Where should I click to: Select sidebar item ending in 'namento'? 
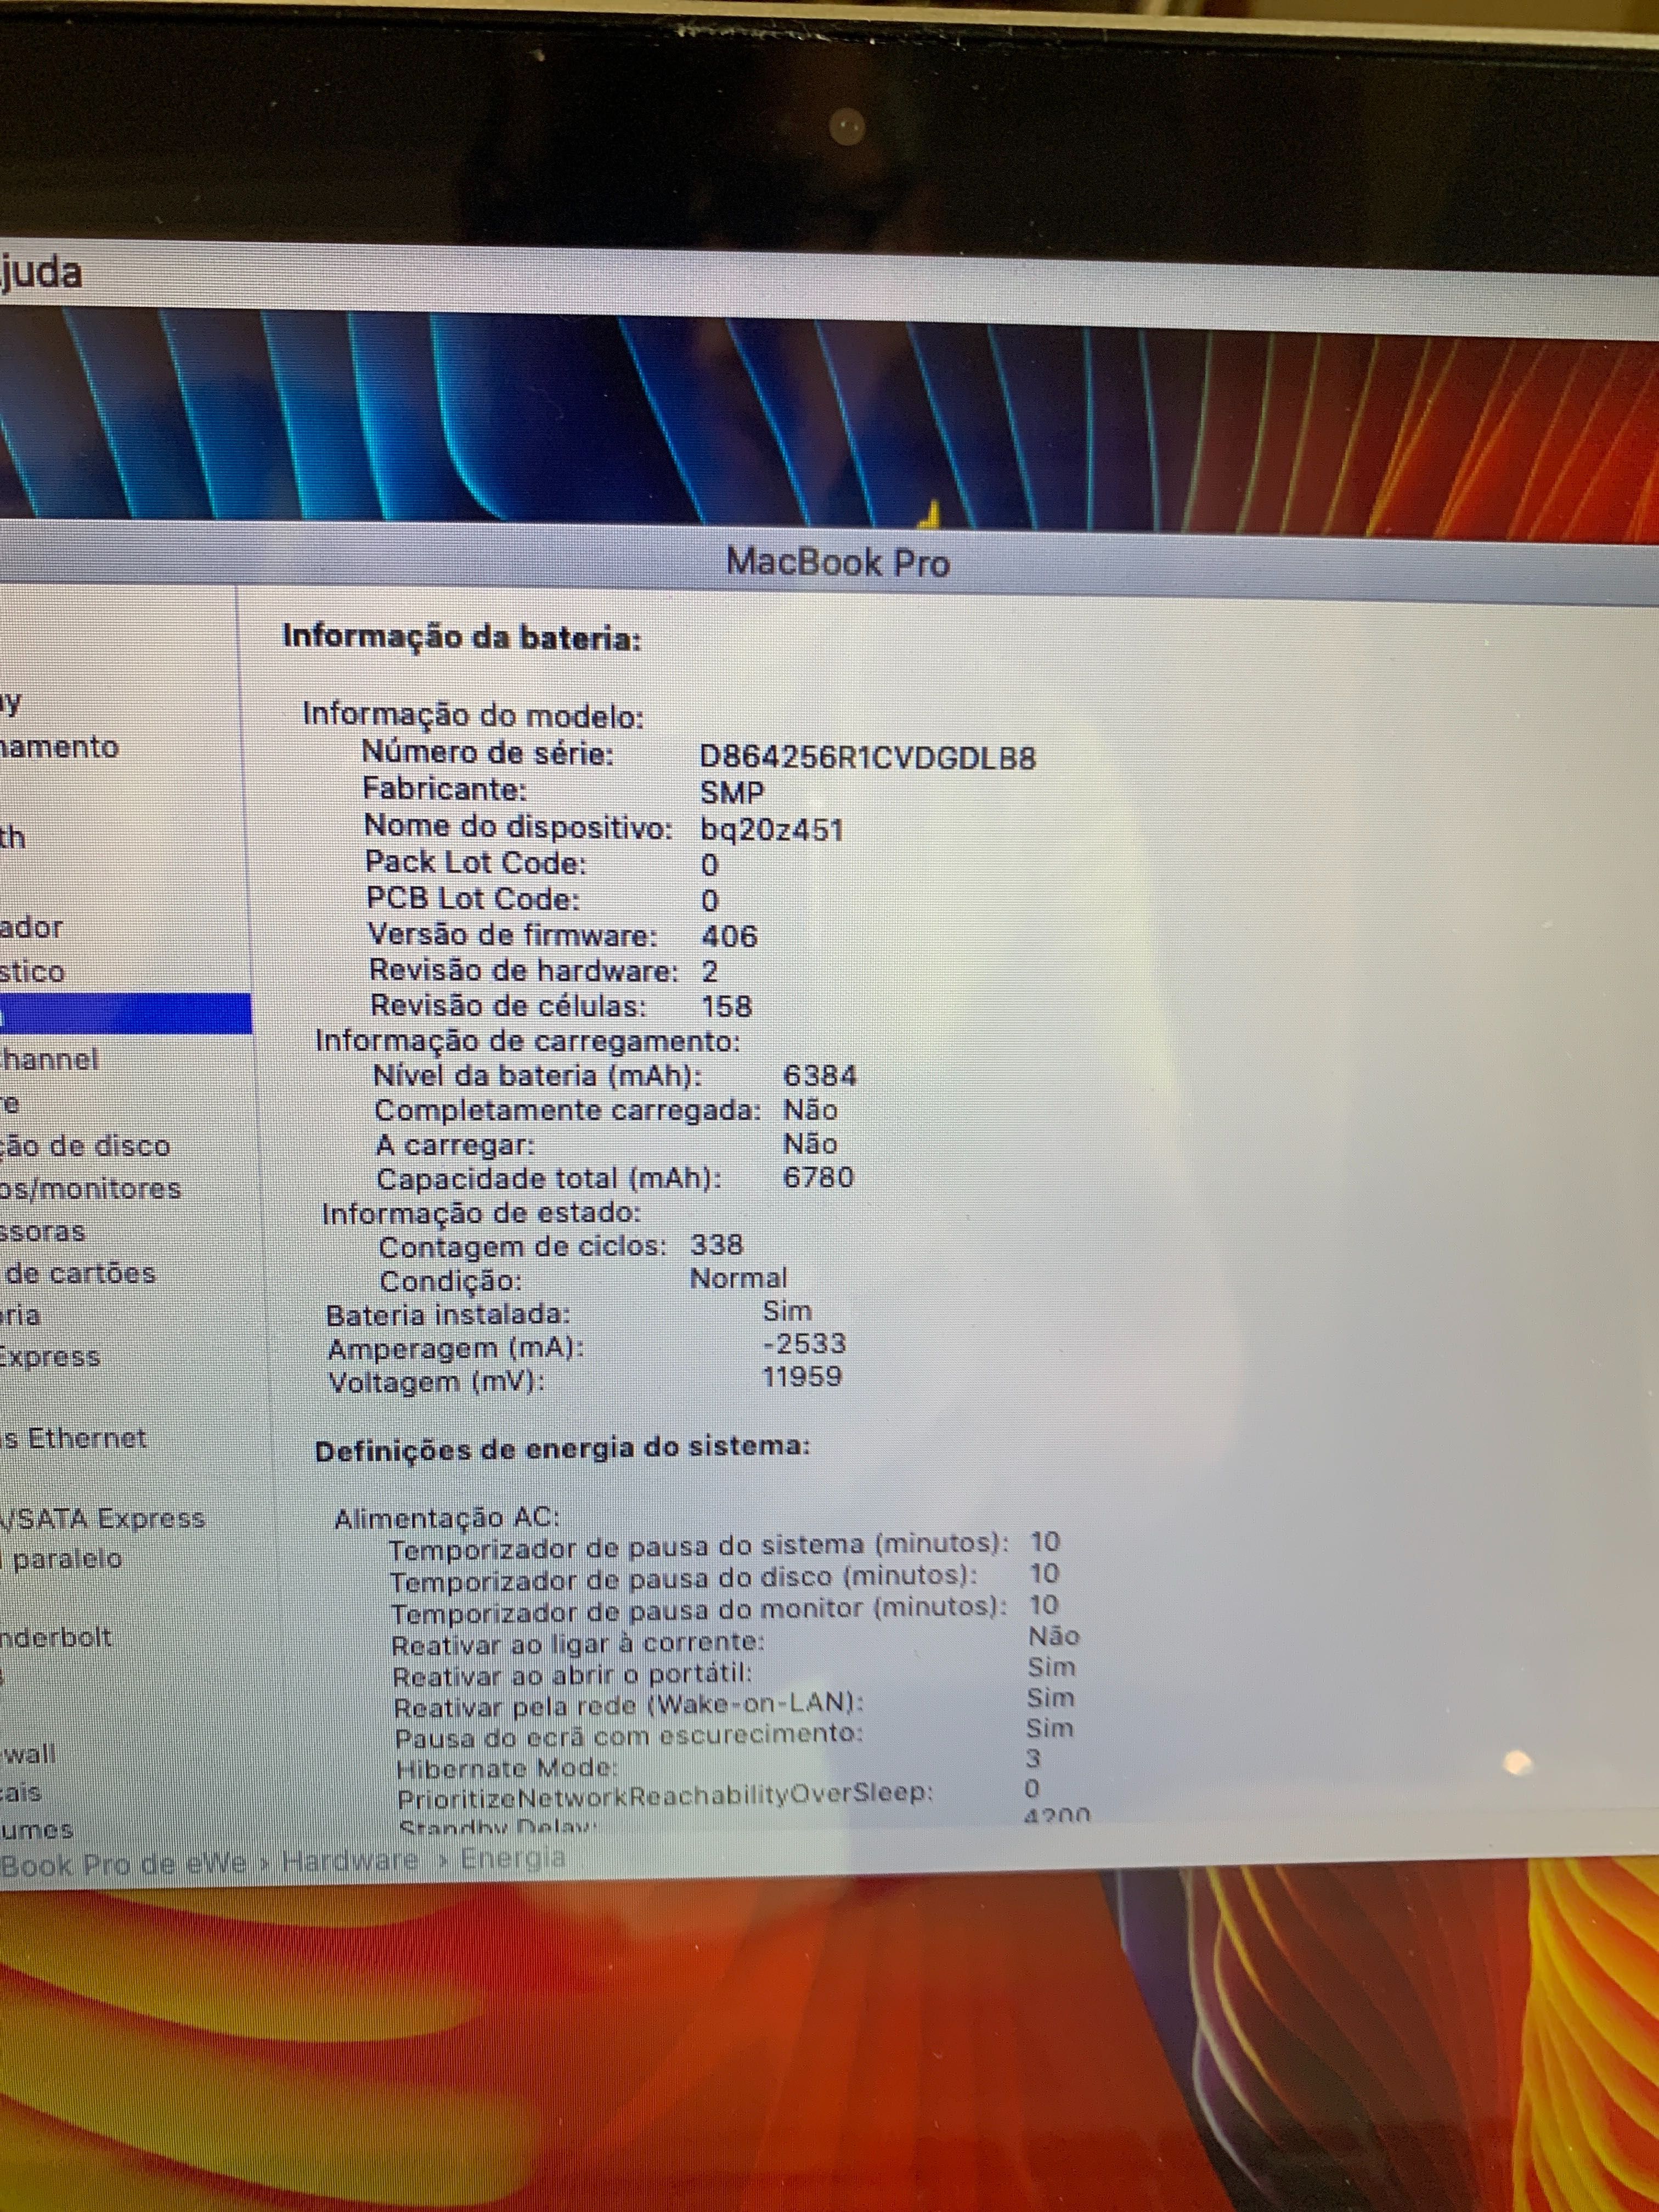[59, 747]
